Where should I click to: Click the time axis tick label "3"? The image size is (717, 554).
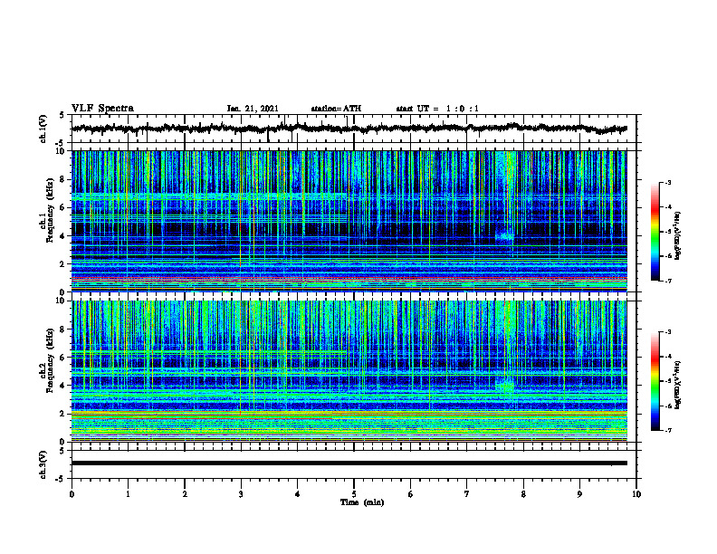coord(241,494)
